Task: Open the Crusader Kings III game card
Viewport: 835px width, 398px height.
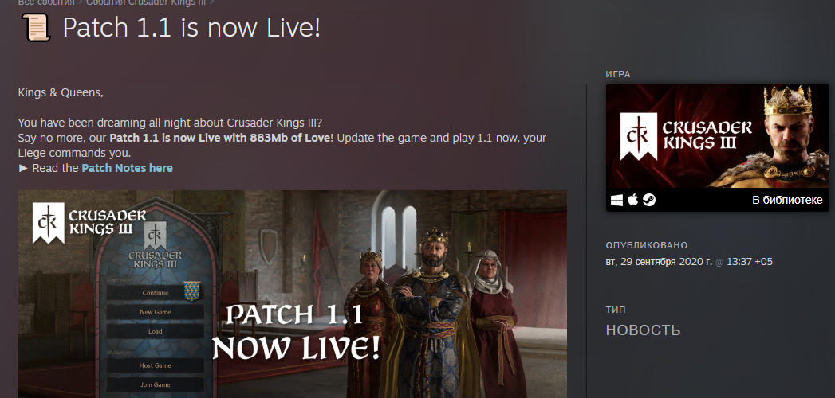Action: pos(717,147)
